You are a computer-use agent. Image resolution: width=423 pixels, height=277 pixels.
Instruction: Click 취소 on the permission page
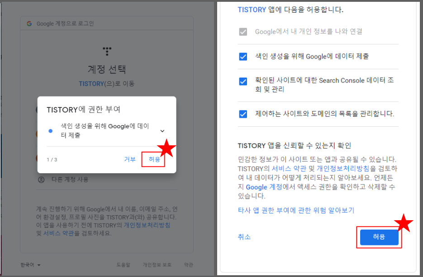(x=244, y=237)
